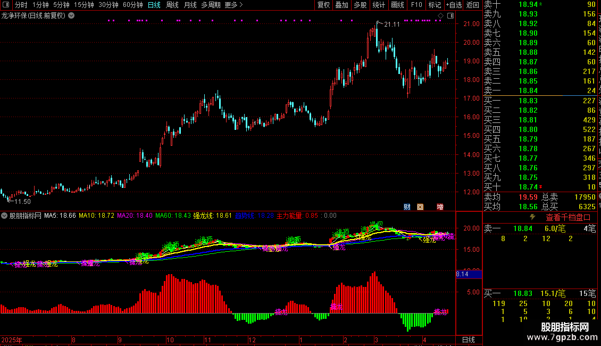The width and height of the screenshot is (601, 346).
Task: Expand the 更多 periods menu
Action: (233, 5)
